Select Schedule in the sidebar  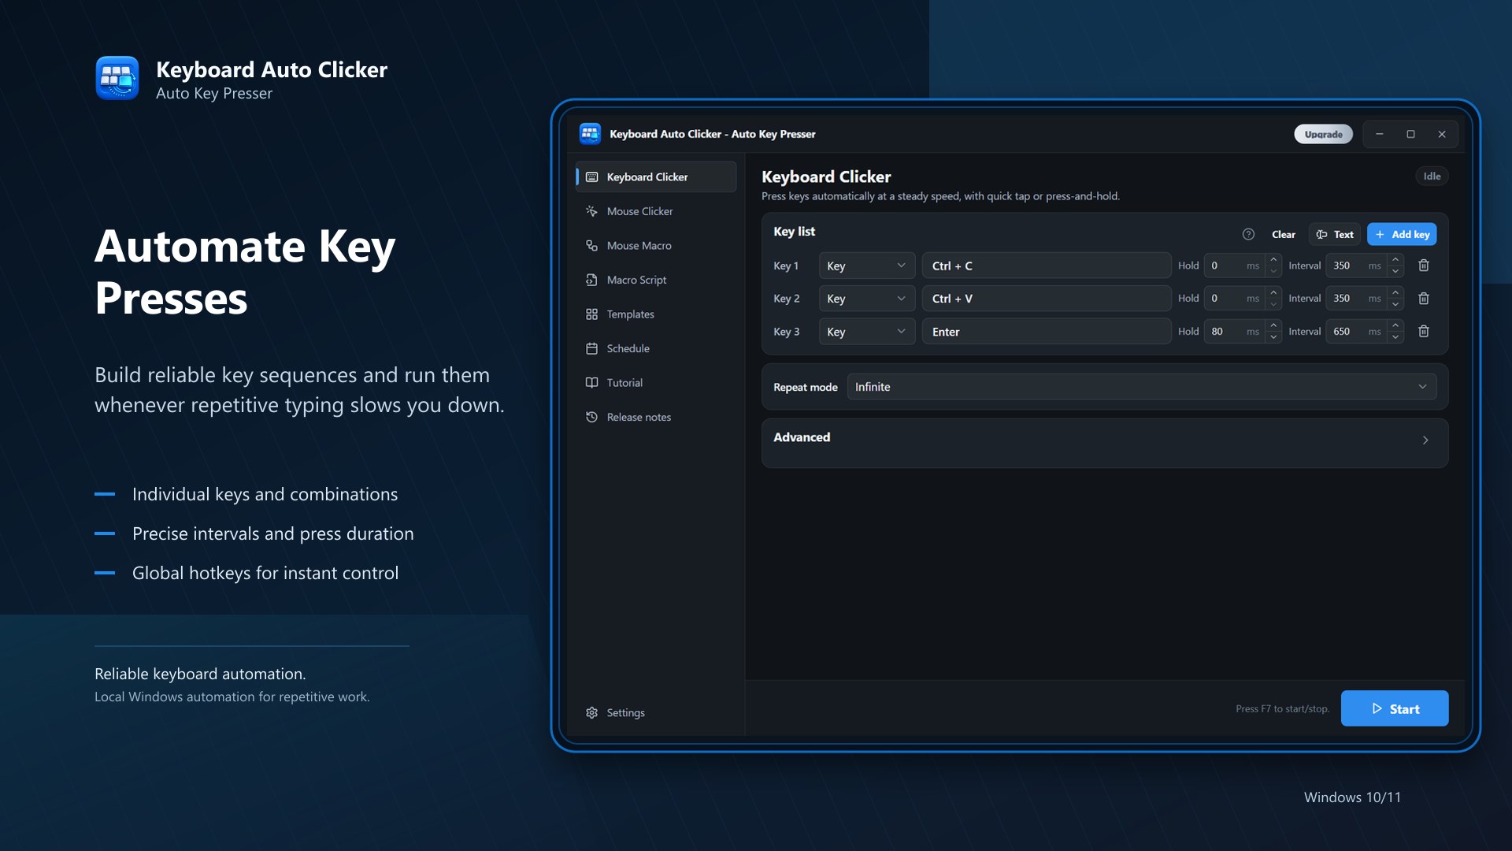pyautogui.click(x=656, y=348)
